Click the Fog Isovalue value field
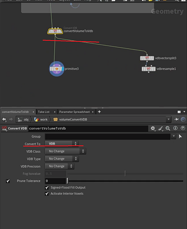The width and height of the screenshot is (187, 229). pyautogui.click(x=55, y=174)
